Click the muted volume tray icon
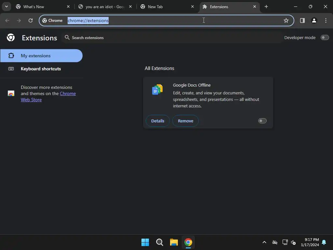This screenshot has height=250, width=333. pos(293,242)
